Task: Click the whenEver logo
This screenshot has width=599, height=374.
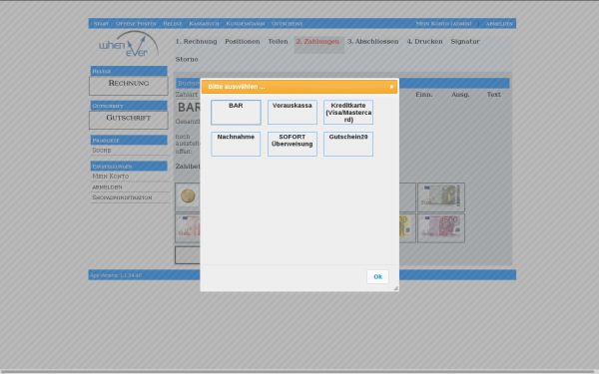Action: [129, 45]
